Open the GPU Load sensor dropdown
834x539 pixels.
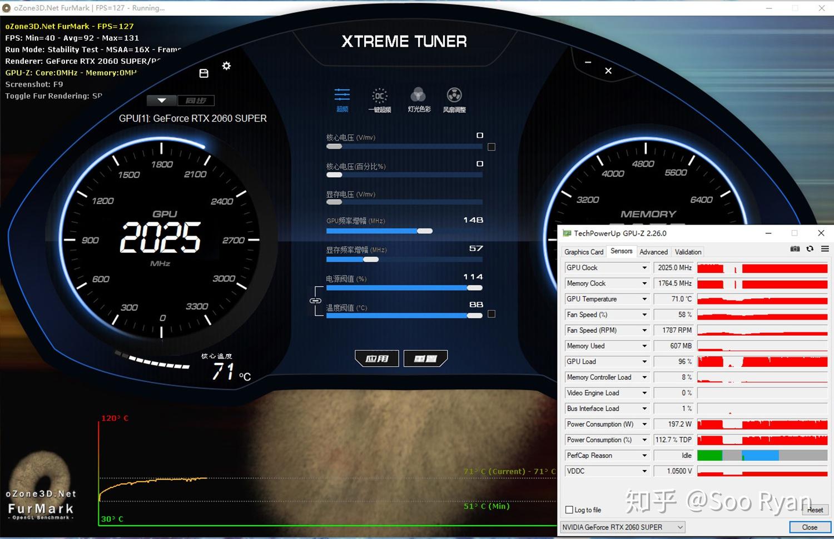(x=645, y=362)
